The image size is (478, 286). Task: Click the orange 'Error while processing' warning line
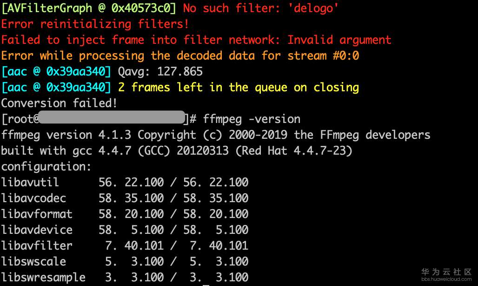tap(179, 55)
